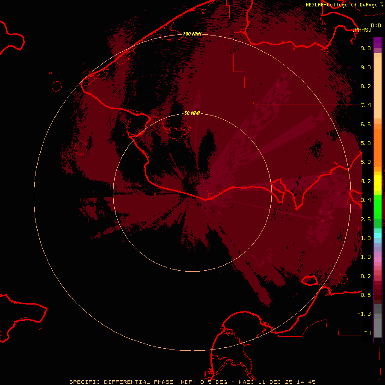
Task: Click the TH threshold label
Action: (367, 333)
